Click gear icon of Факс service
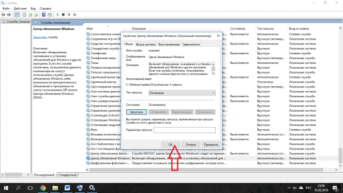Screen dimensions: 343x193 [88, 130]
